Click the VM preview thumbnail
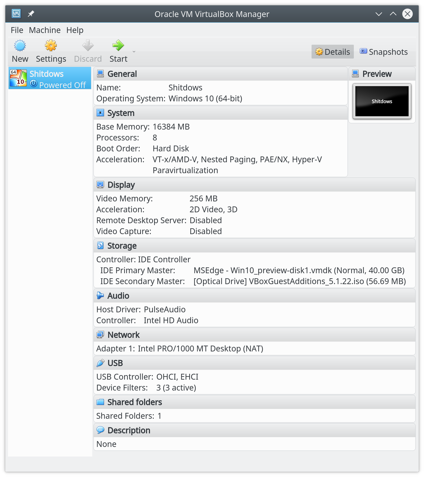This screenshot has height=477, width=424. 382,101
